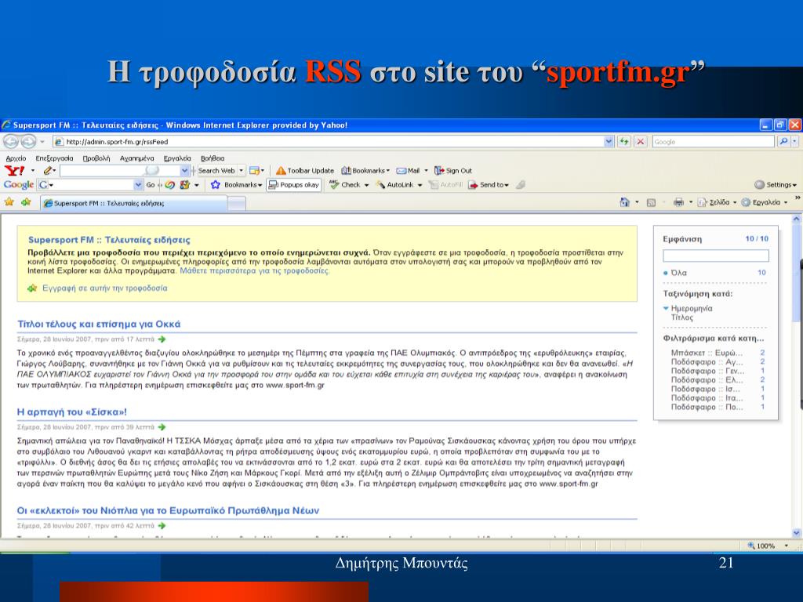Open the Εργαλεία menu in the menu bar

click(x=177, y=158)
